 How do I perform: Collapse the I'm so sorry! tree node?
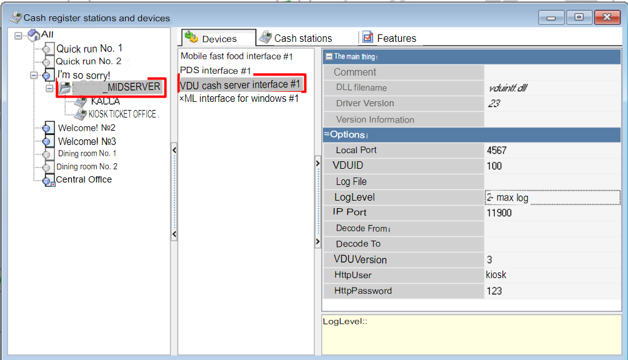34,75
